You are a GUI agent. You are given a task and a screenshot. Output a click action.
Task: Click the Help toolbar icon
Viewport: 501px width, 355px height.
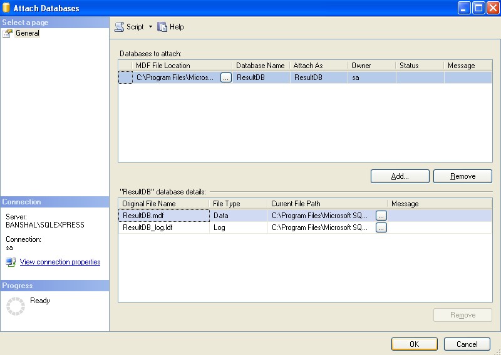tap(162, 27)
